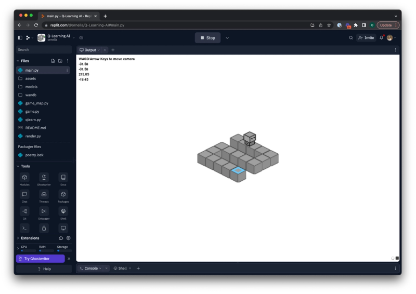The image size is (416, 294).
Task: Focus the file Search field
Action: pyautogui.click(x=44, y=50)
